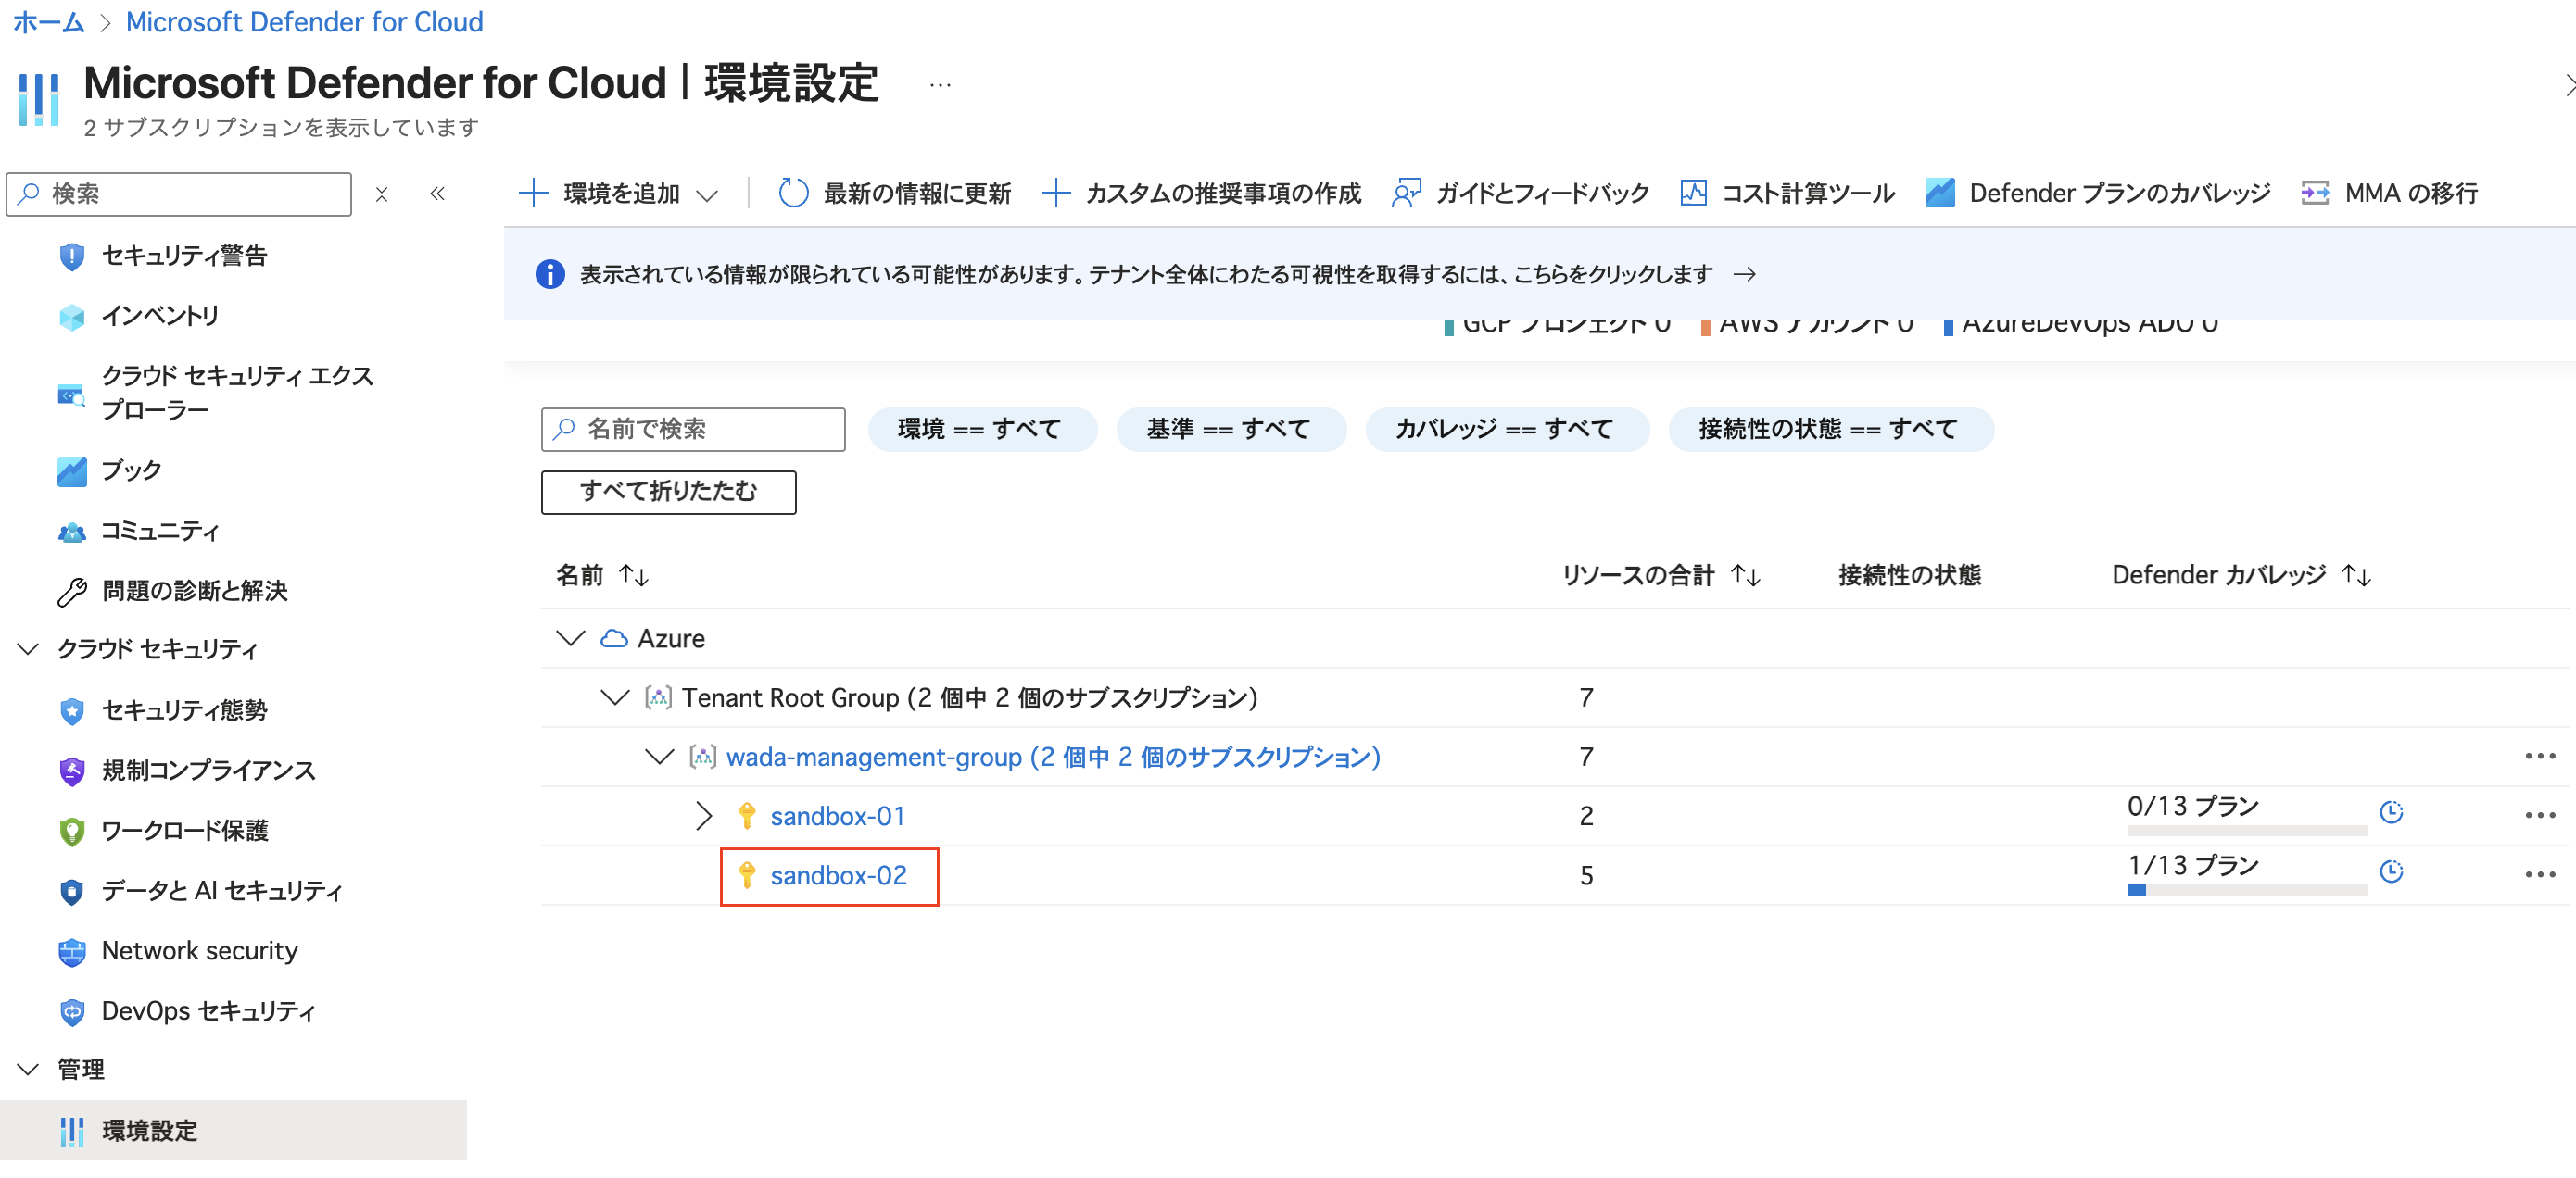Click the ガイドとフィードバック icon
The width and height of the screenshot is (2576, 1178).
coord(1406,193)
